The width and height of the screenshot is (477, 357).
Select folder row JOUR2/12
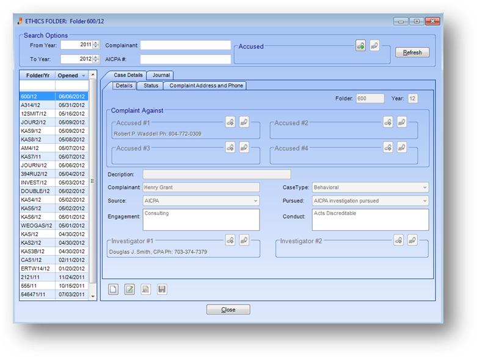(54, 122)
